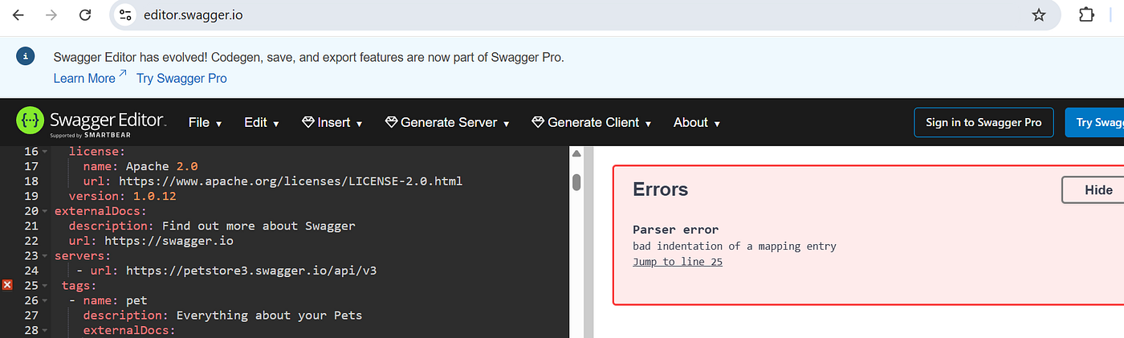This screenshot has height=338, width=1124.
Task: Click Sign in to Swagger Pro button
Action: pyautogui.click(x=983, y=122)
